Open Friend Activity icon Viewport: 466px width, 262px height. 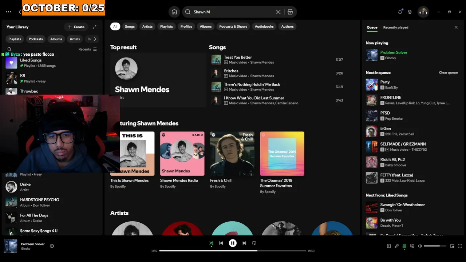tap(410, 12)
